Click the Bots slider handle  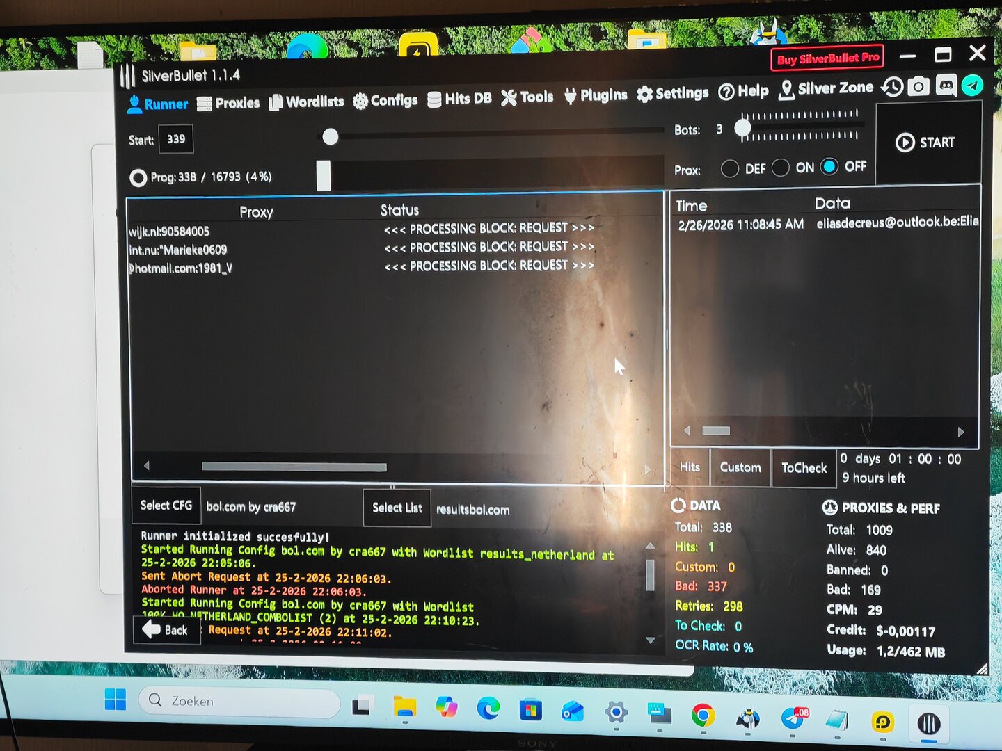click(x=742, y=128)
